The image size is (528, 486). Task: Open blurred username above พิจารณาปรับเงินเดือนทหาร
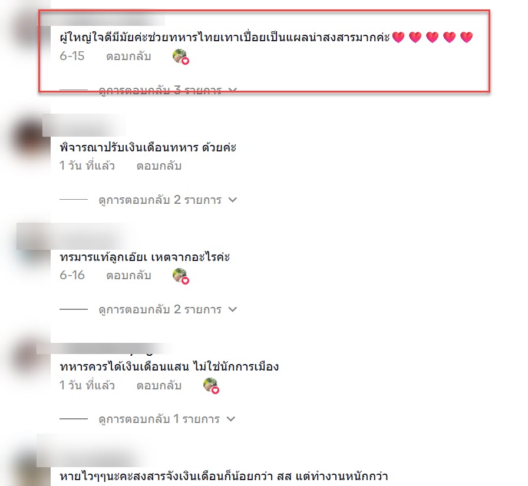(x=84, y=125)
